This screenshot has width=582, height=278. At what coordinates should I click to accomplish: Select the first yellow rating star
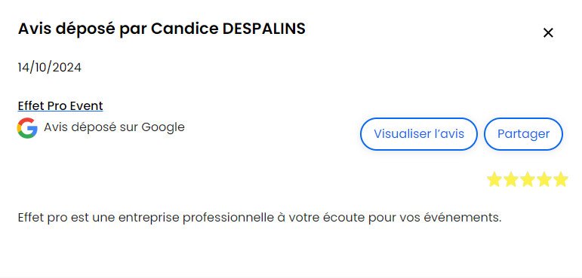(494, 179)
